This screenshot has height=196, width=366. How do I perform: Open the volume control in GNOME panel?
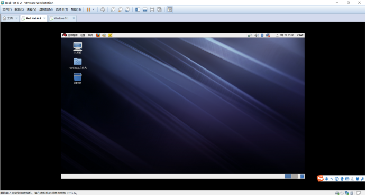point(257,35)
